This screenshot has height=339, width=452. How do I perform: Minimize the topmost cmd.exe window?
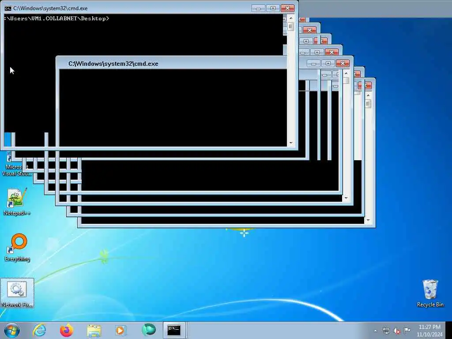tap(258, 8)
